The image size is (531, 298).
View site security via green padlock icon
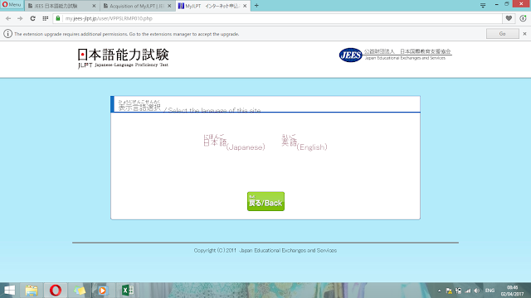[58, 18]
